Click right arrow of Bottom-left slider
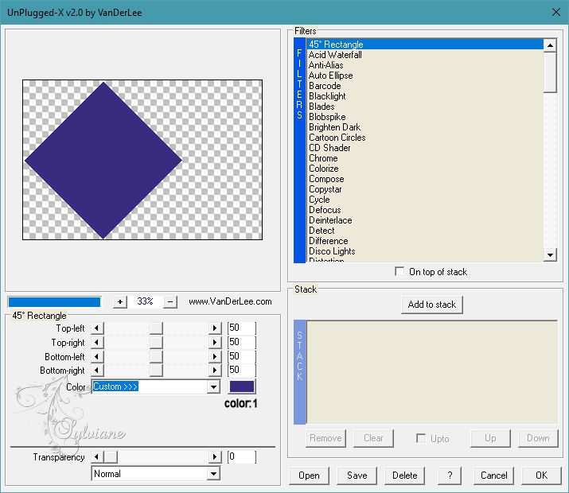Viewport: 569px width, 493px height. (215, 356)
